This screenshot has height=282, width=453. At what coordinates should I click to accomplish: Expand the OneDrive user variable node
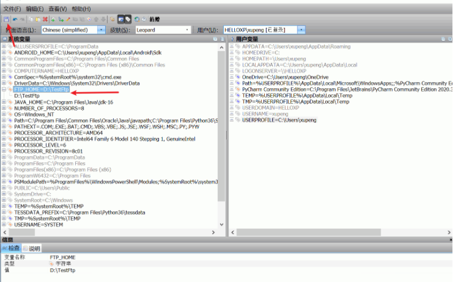232,77
